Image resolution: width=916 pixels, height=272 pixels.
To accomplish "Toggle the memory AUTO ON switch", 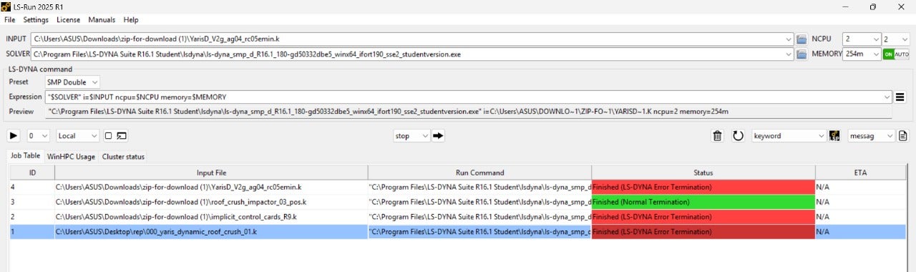I will tap(896, 54).
